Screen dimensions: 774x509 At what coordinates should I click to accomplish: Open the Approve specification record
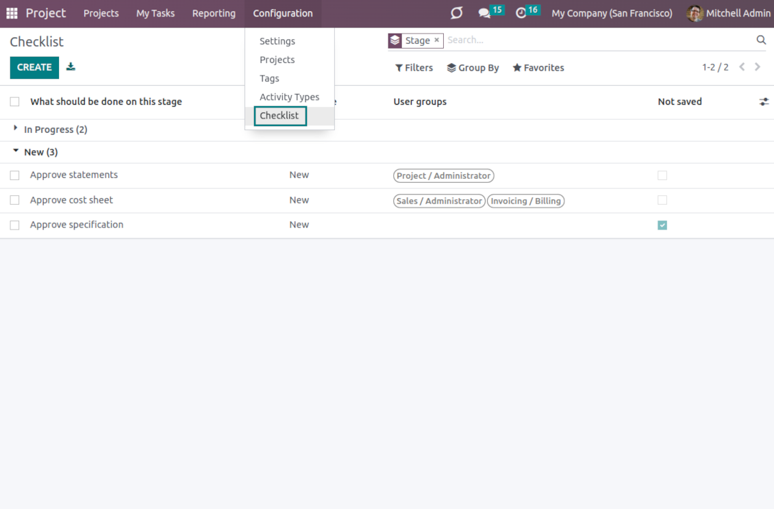[77, 225]
